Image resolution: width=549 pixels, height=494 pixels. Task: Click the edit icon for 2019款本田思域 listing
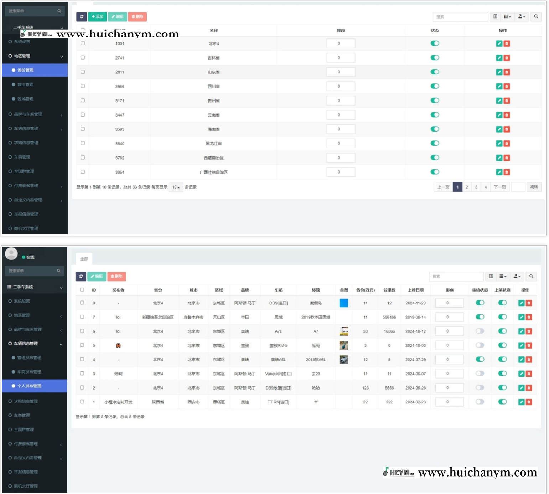coord(521,317)
